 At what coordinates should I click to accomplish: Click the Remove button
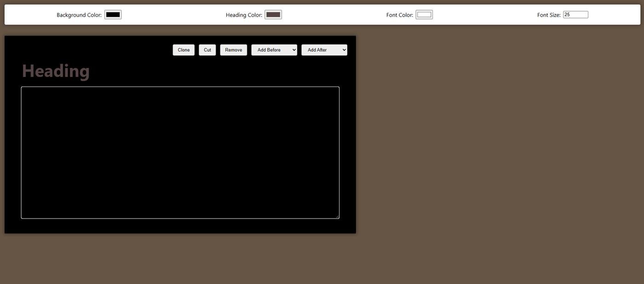233,50
